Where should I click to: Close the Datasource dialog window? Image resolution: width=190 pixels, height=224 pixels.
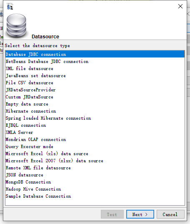pos(180,6)
